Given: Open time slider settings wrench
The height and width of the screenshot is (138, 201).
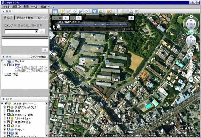Looking at the screenshot, I should (131, 18).
